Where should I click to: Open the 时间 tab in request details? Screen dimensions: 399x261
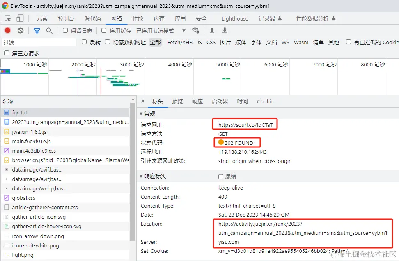[243, 101]
